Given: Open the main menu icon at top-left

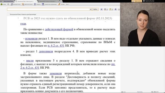Looking at the screenshot, I should click(x=1, y=1).
